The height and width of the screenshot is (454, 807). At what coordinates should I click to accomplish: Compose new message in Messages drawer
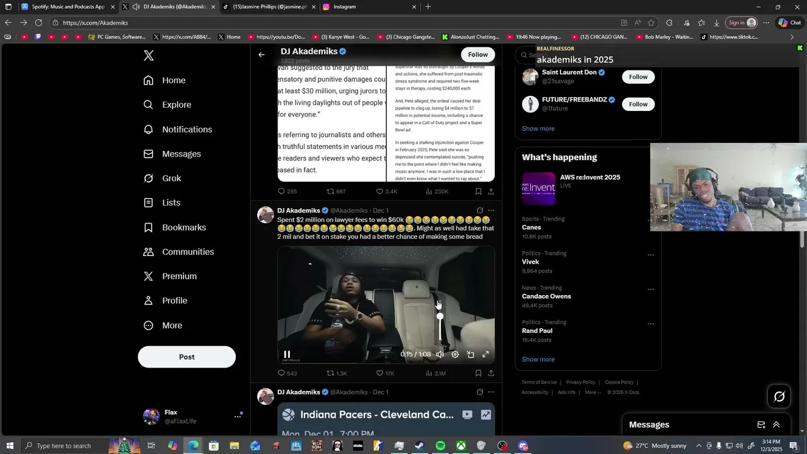(761, 425)
